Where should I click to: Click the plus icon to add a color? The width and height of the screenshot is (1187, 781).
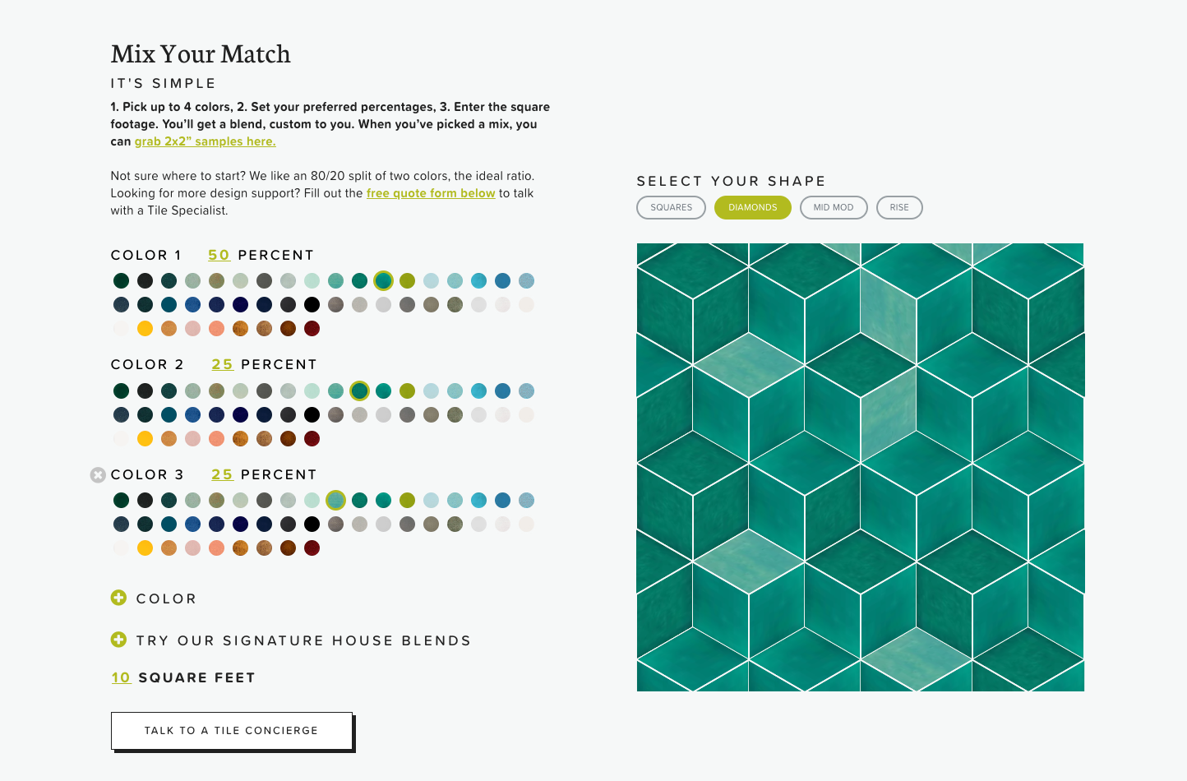tap(118, 598)
